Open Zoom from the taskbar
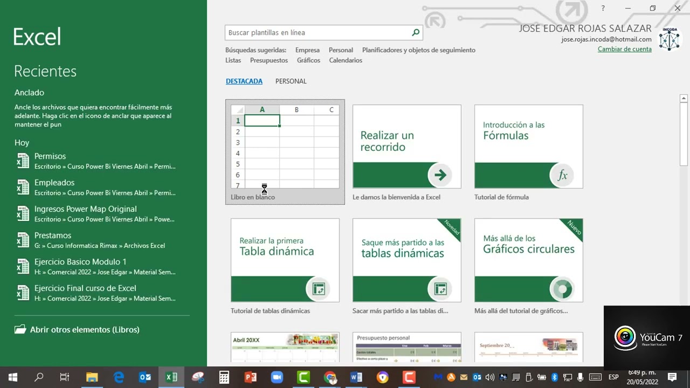 277,377
